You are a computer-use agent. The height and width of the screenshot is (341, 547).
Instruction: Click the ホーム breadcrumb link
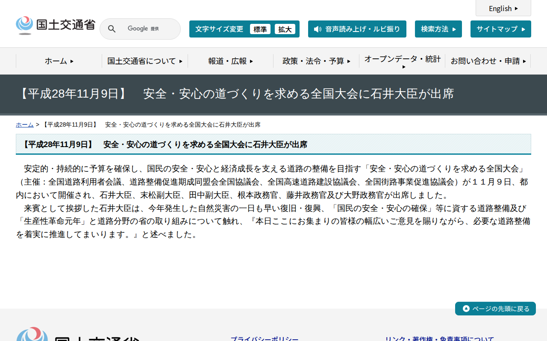[24, 124]
